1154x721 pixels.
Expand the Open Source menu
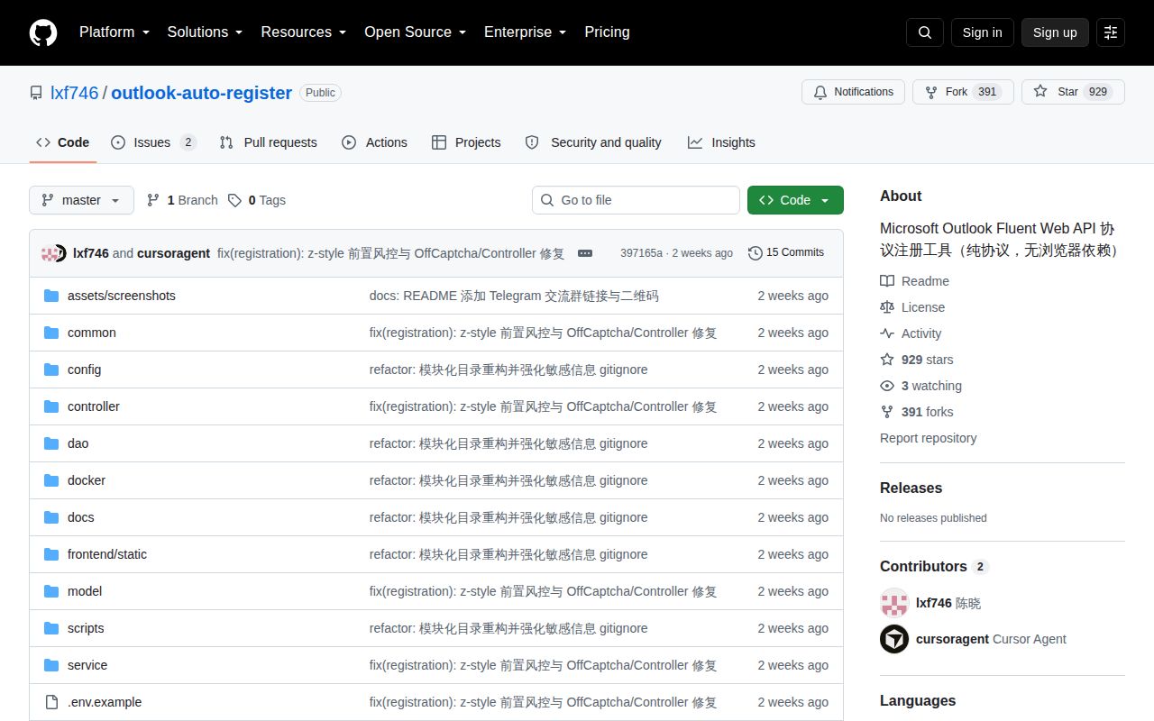415,32
